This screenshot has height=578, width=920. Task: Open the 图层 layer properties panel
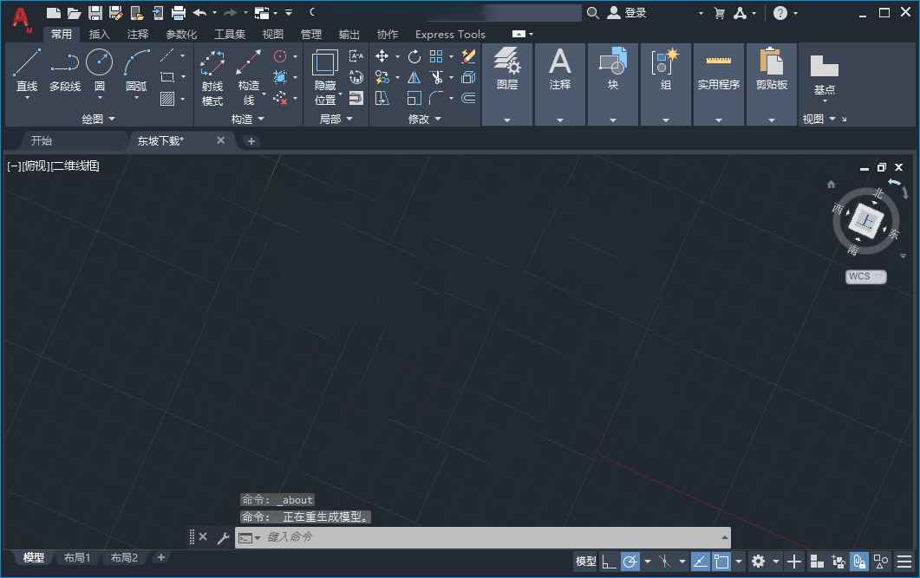507,68
